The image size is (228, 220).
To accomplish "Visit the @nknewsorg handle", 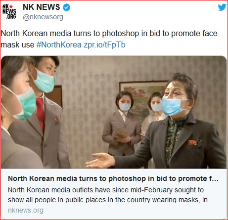I will click(x=43, y=17).
